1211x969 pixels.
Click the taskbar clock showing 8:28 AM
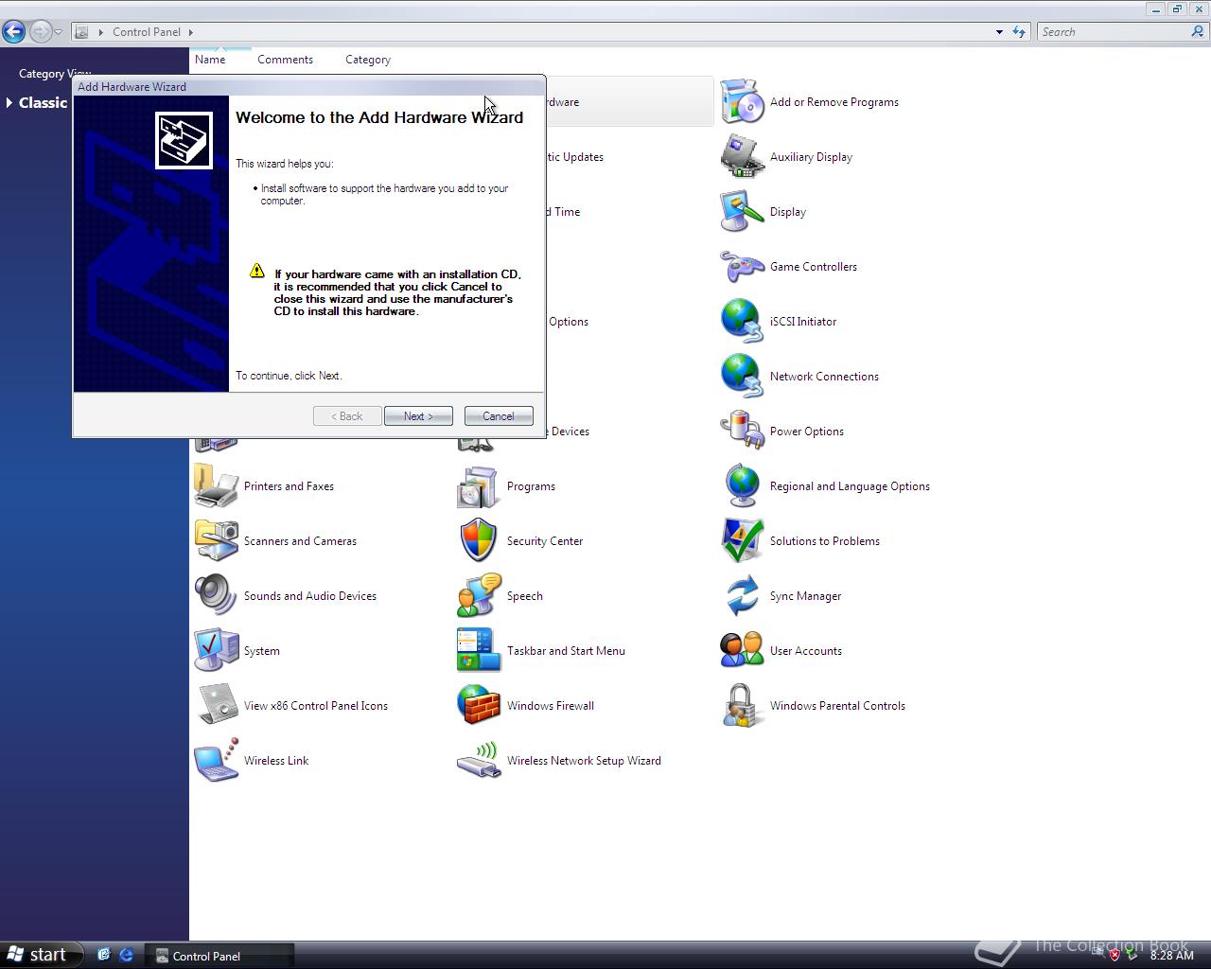coord(1171,956)
